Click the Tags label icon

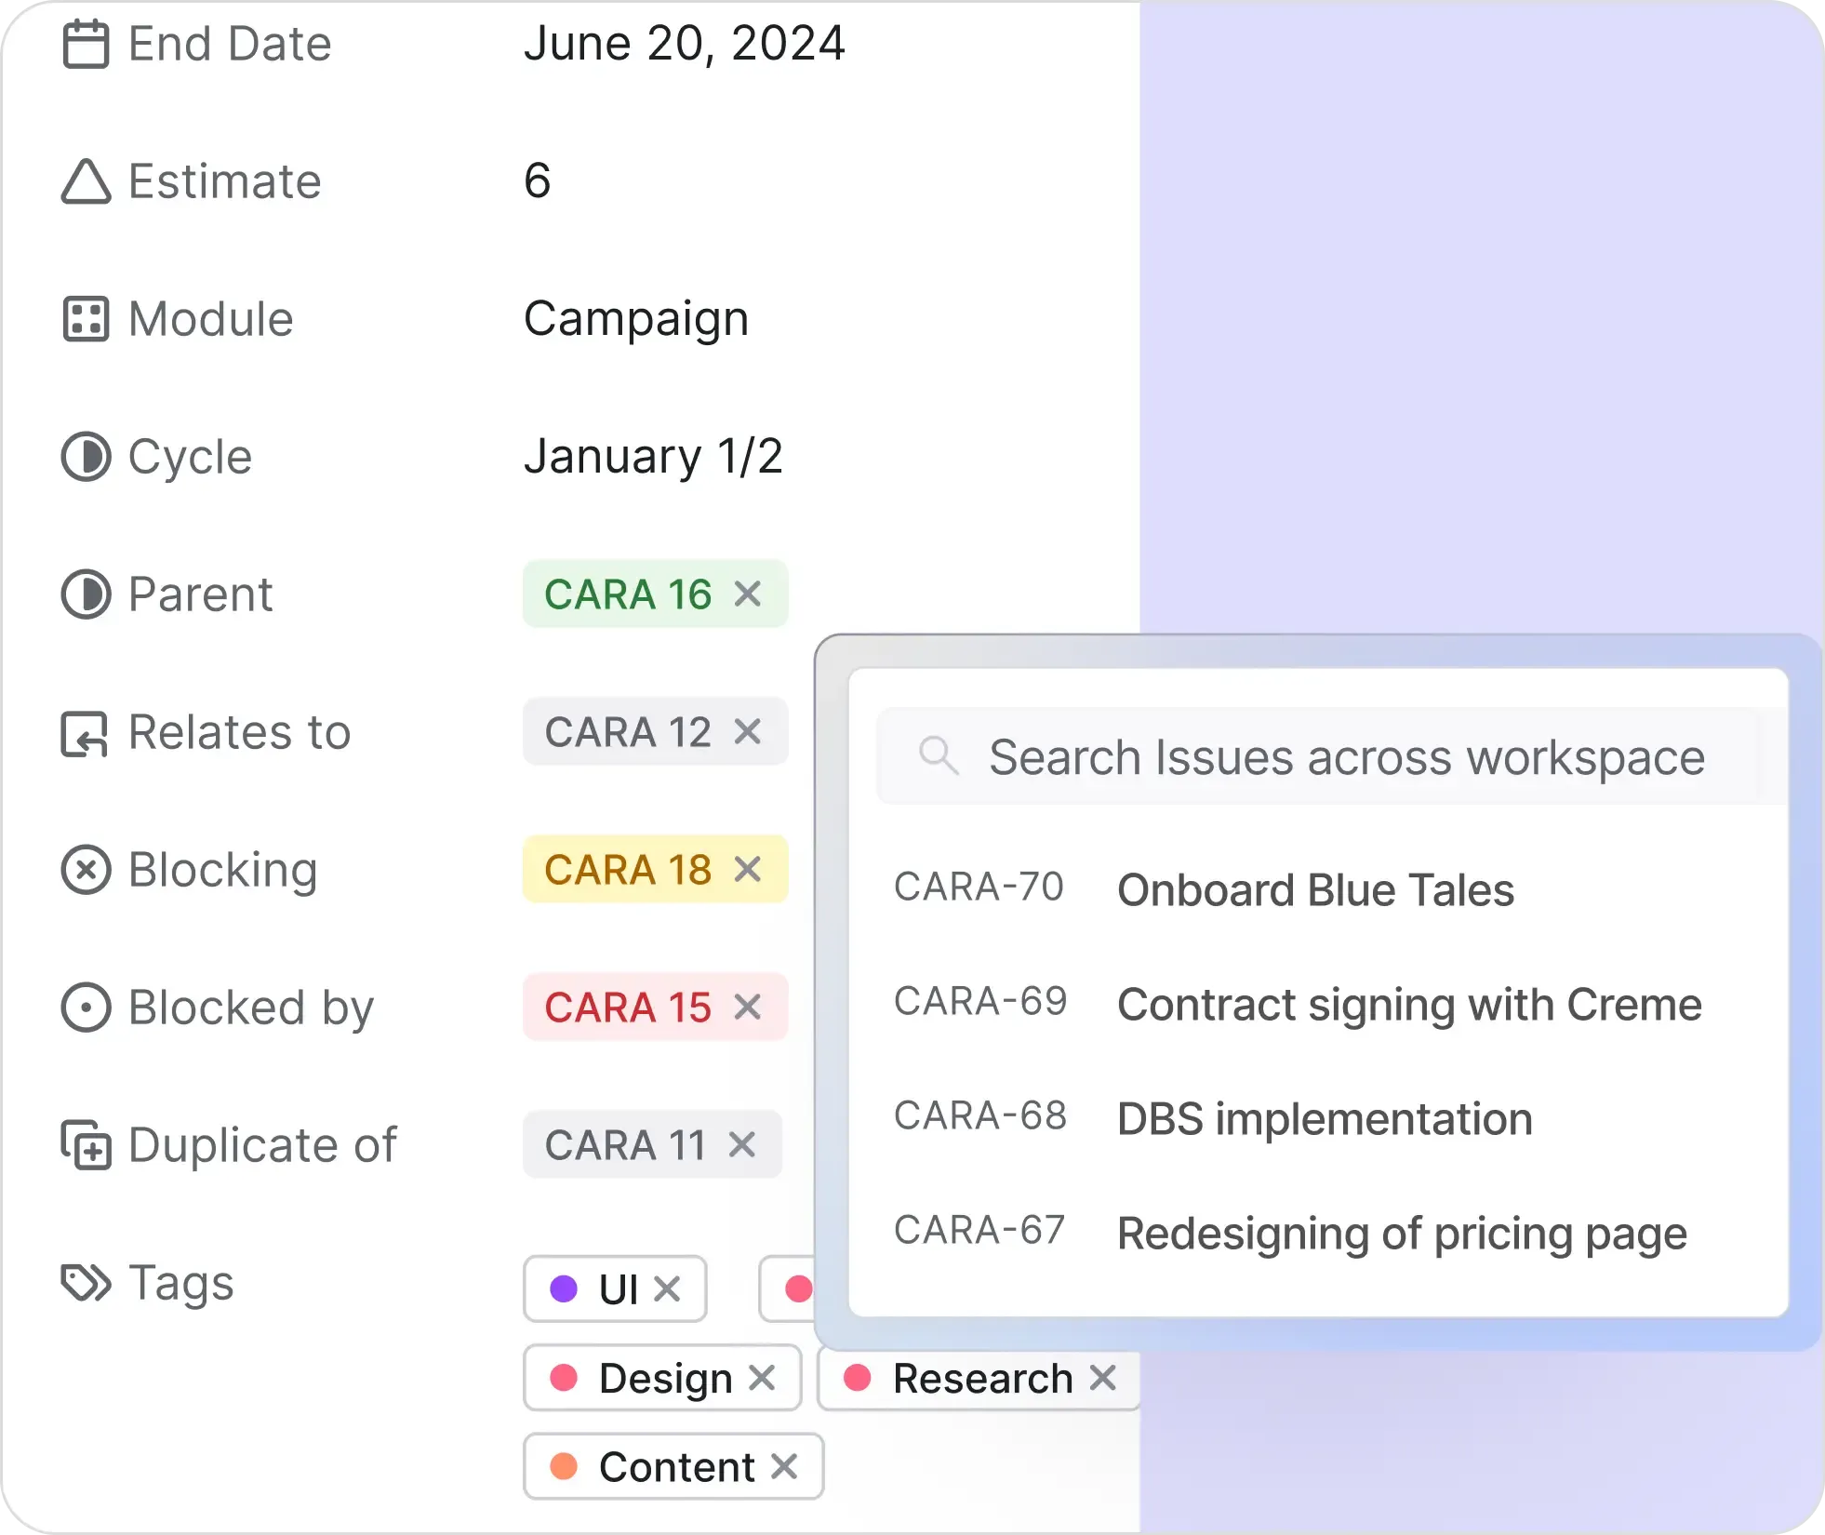tap(86, 1283)
